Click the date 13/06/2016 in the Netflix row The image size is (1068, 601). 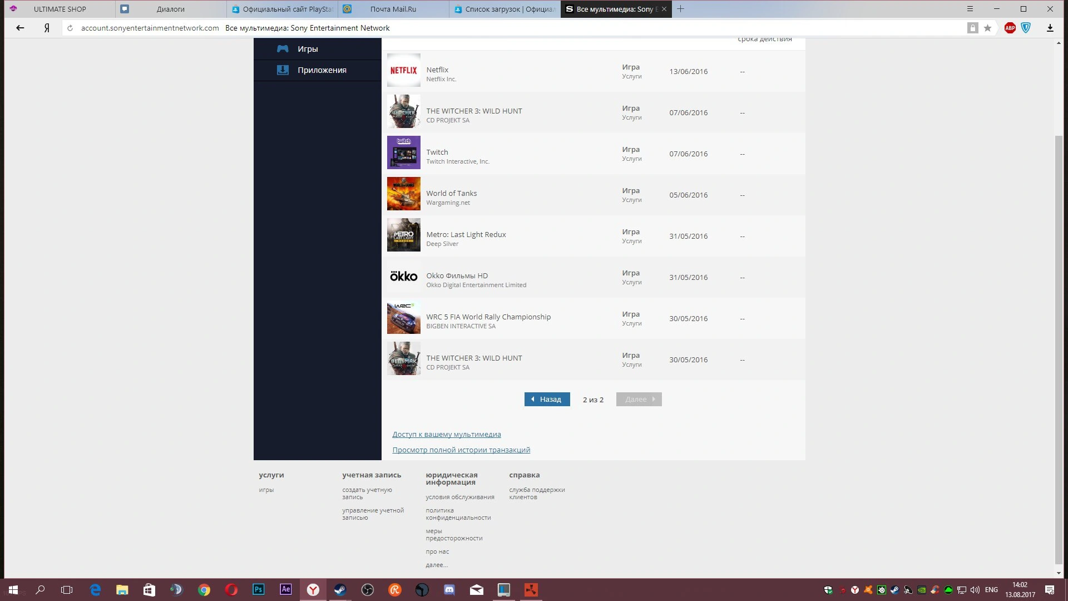[689, 71]
